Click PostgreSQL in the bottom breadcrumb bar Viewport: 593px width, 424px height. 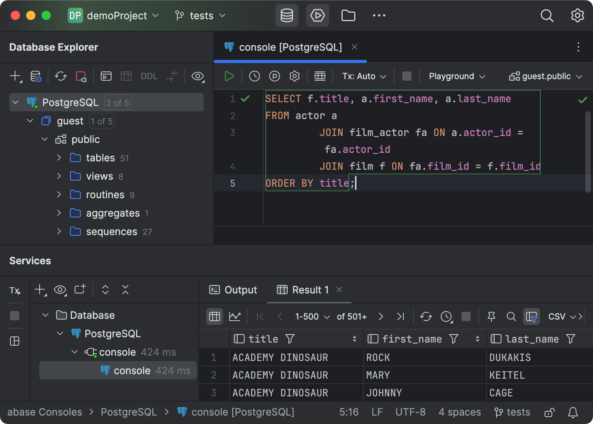[x=129, y=412]
